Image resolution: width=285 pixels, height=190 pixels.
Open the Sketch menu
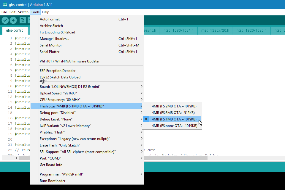pyautogui.click(x=23, y=12)
